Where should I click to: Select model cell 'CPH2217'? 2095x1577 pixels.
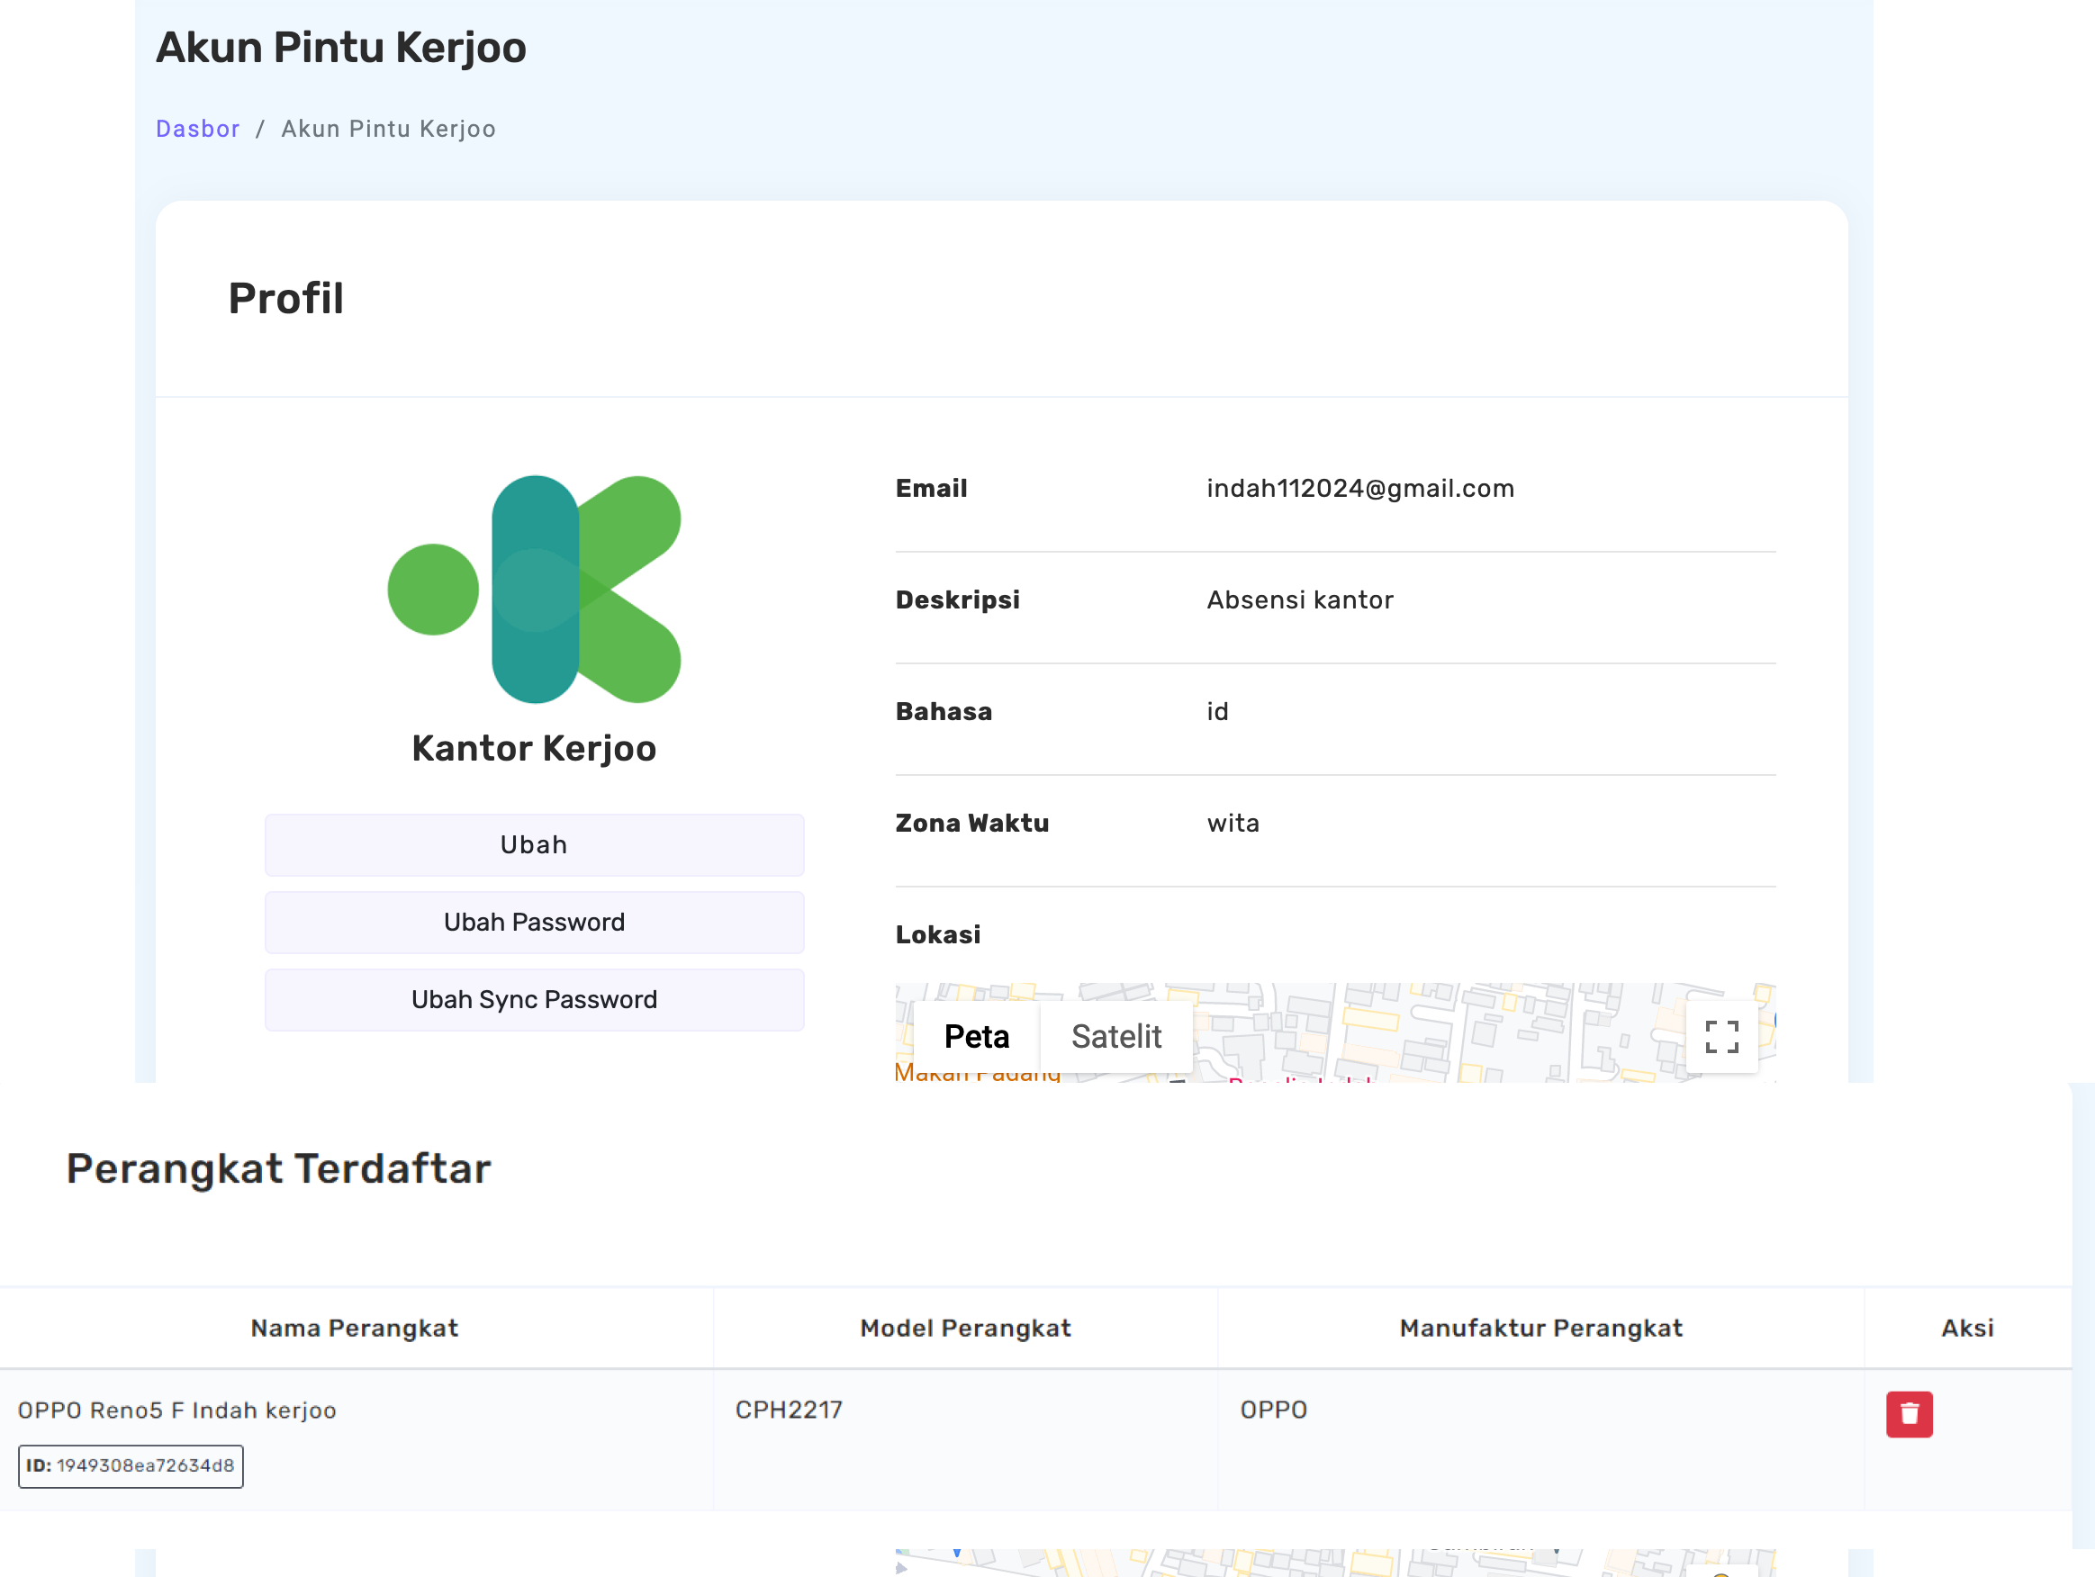tap(789, 1410)
